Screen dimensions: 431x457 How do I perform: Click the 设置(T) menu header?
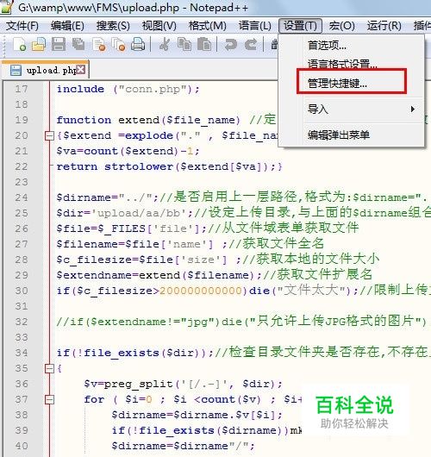[300, 26]
